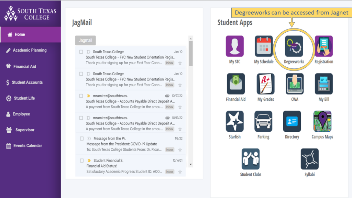
Task: Click the Employee person icon
Action: tap(8, 114)
